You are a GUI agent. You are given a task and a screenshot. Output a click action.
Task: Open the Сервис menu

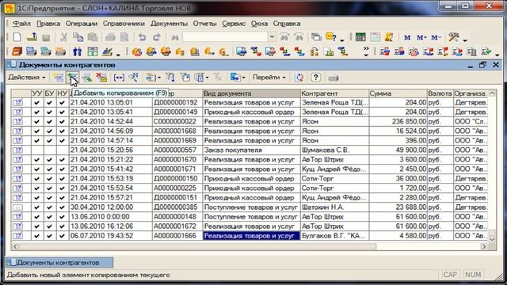click(234, 24)
